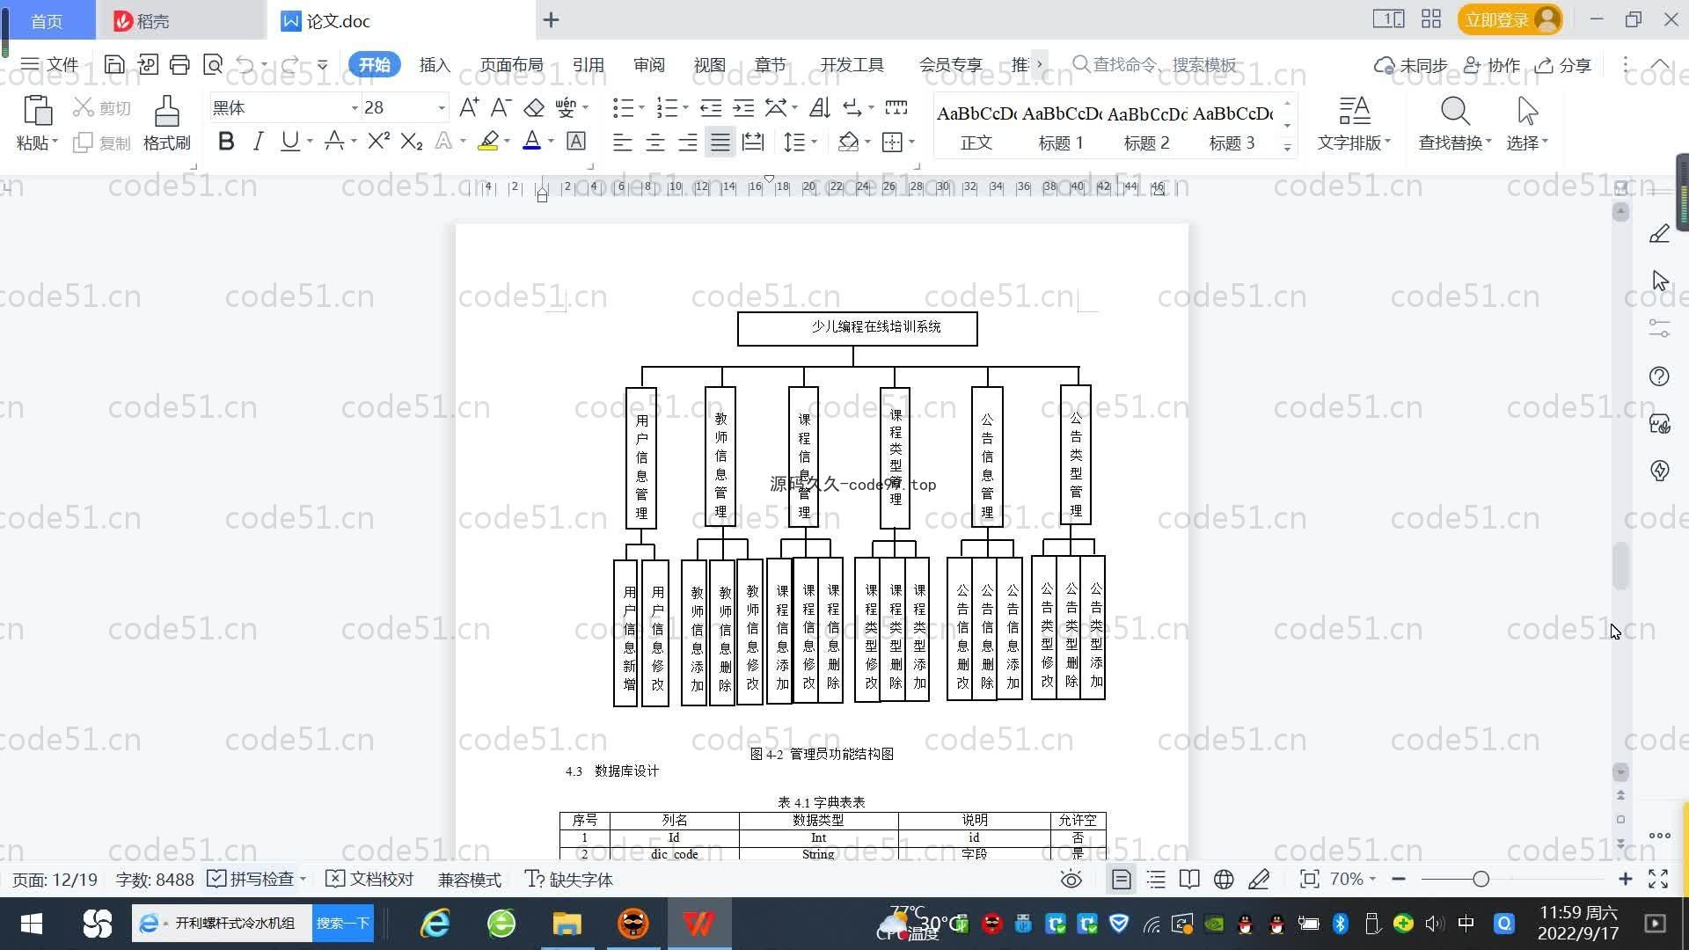Toggle Bold formatting

[x=226, y=141]
